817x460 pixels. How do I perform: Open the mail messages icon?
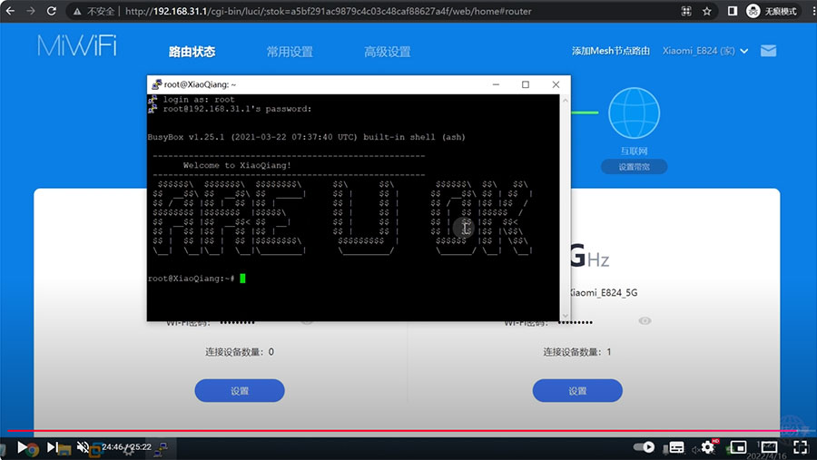[x=769, y=51]
